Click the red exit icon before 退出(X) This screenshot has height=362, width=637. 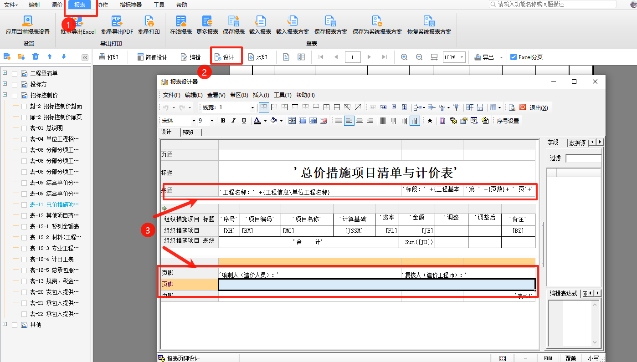tap(523, 107)
